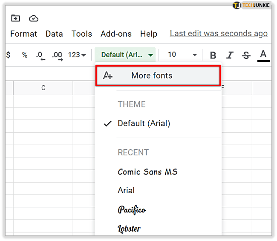Increase decimal places icon
277x241 pixels.
(57, 55)
